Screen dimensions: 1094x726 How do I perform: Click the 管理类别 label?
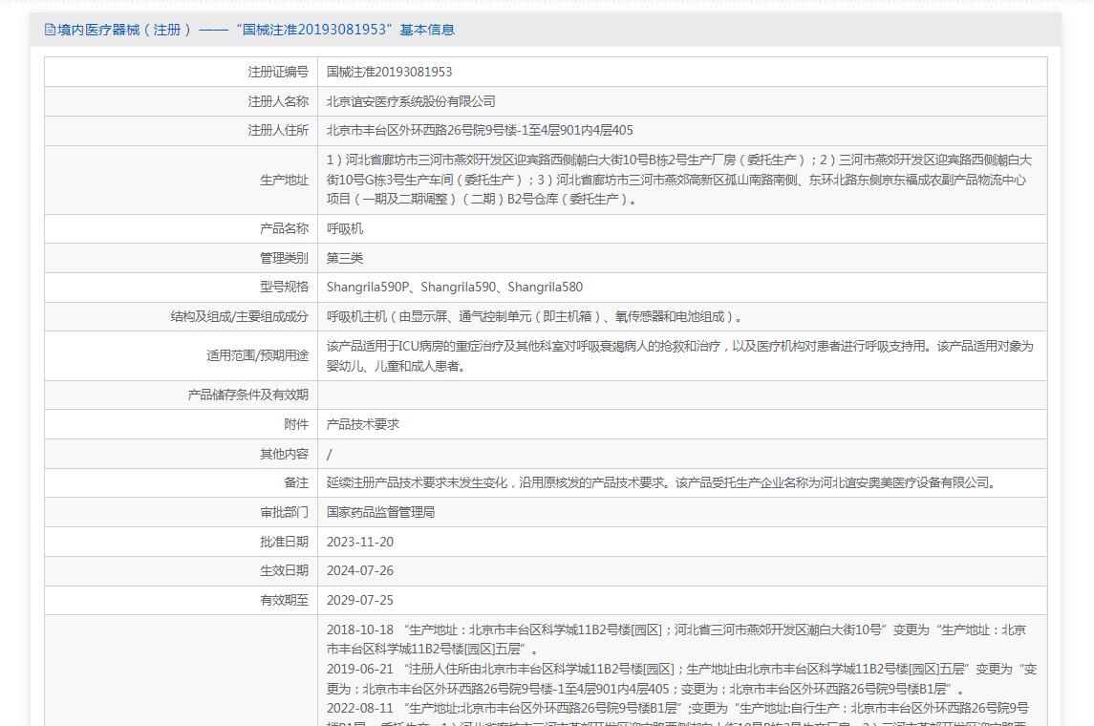click(284, 258)
